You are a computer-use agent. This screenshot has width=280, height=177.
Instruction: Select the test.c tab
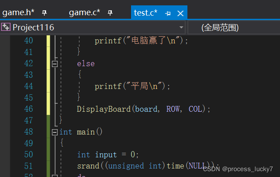tap(145, 13)
